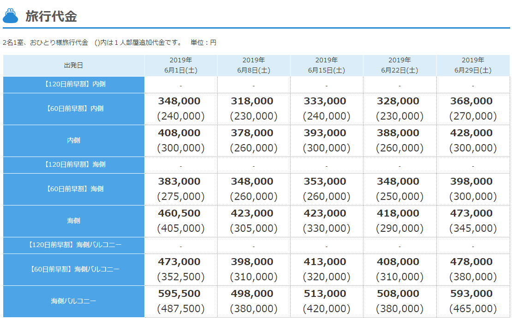The height and width of the screenshot is (320, 512).
Task: Click the price 388,000
Action: tap(398, 133)
